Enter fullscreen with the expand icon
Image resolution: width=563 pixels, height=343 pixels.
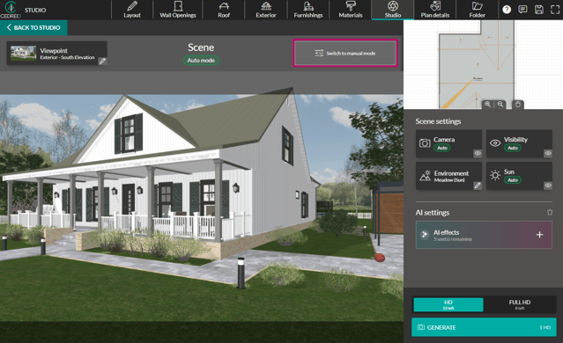pos(555,10)
